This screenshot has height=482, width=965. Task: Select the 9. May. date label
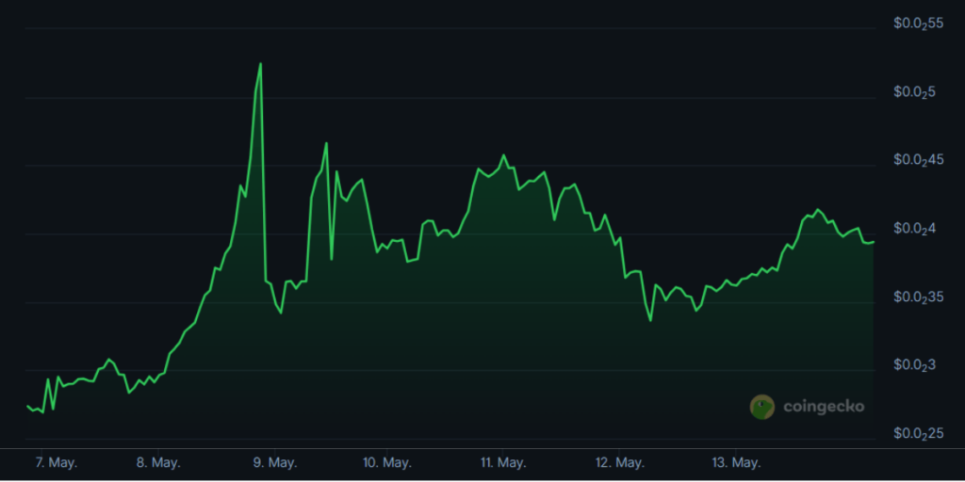click(x=274, y=462)
